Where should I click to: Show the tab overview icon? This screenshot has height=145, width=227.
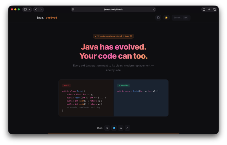[215, 9]
